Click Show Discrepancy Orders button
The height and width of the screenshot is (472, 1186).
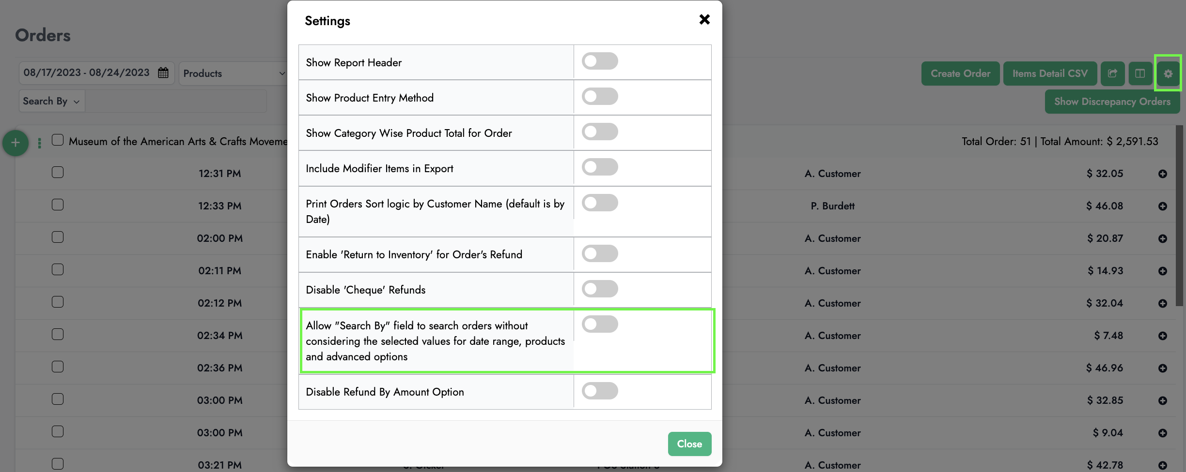point(1112,102)
